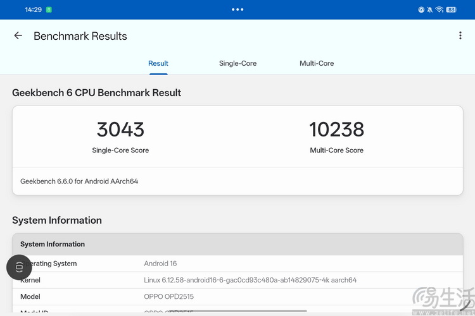Switch to the Single-Core tab
The width and height of the screenshot is (475, 316).
(x=237, y=63)
